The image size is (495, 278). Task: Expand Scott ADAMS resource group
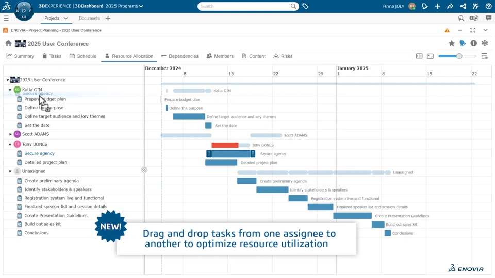click(10, 134)
